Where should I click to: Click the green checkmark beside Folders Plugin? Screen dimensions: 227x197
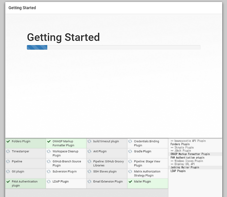(x=8, y=142)
